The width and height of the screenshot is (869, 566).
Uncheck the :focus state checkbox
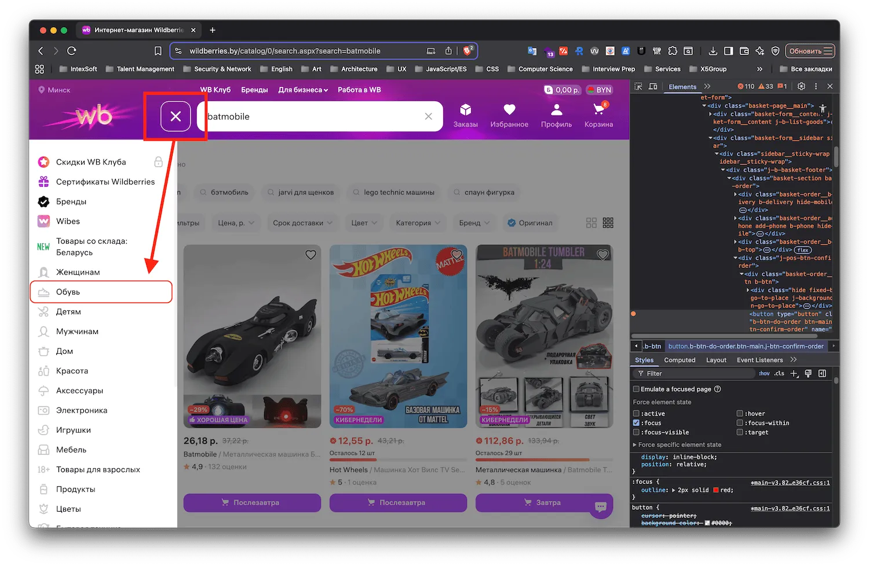coord(637,423)
